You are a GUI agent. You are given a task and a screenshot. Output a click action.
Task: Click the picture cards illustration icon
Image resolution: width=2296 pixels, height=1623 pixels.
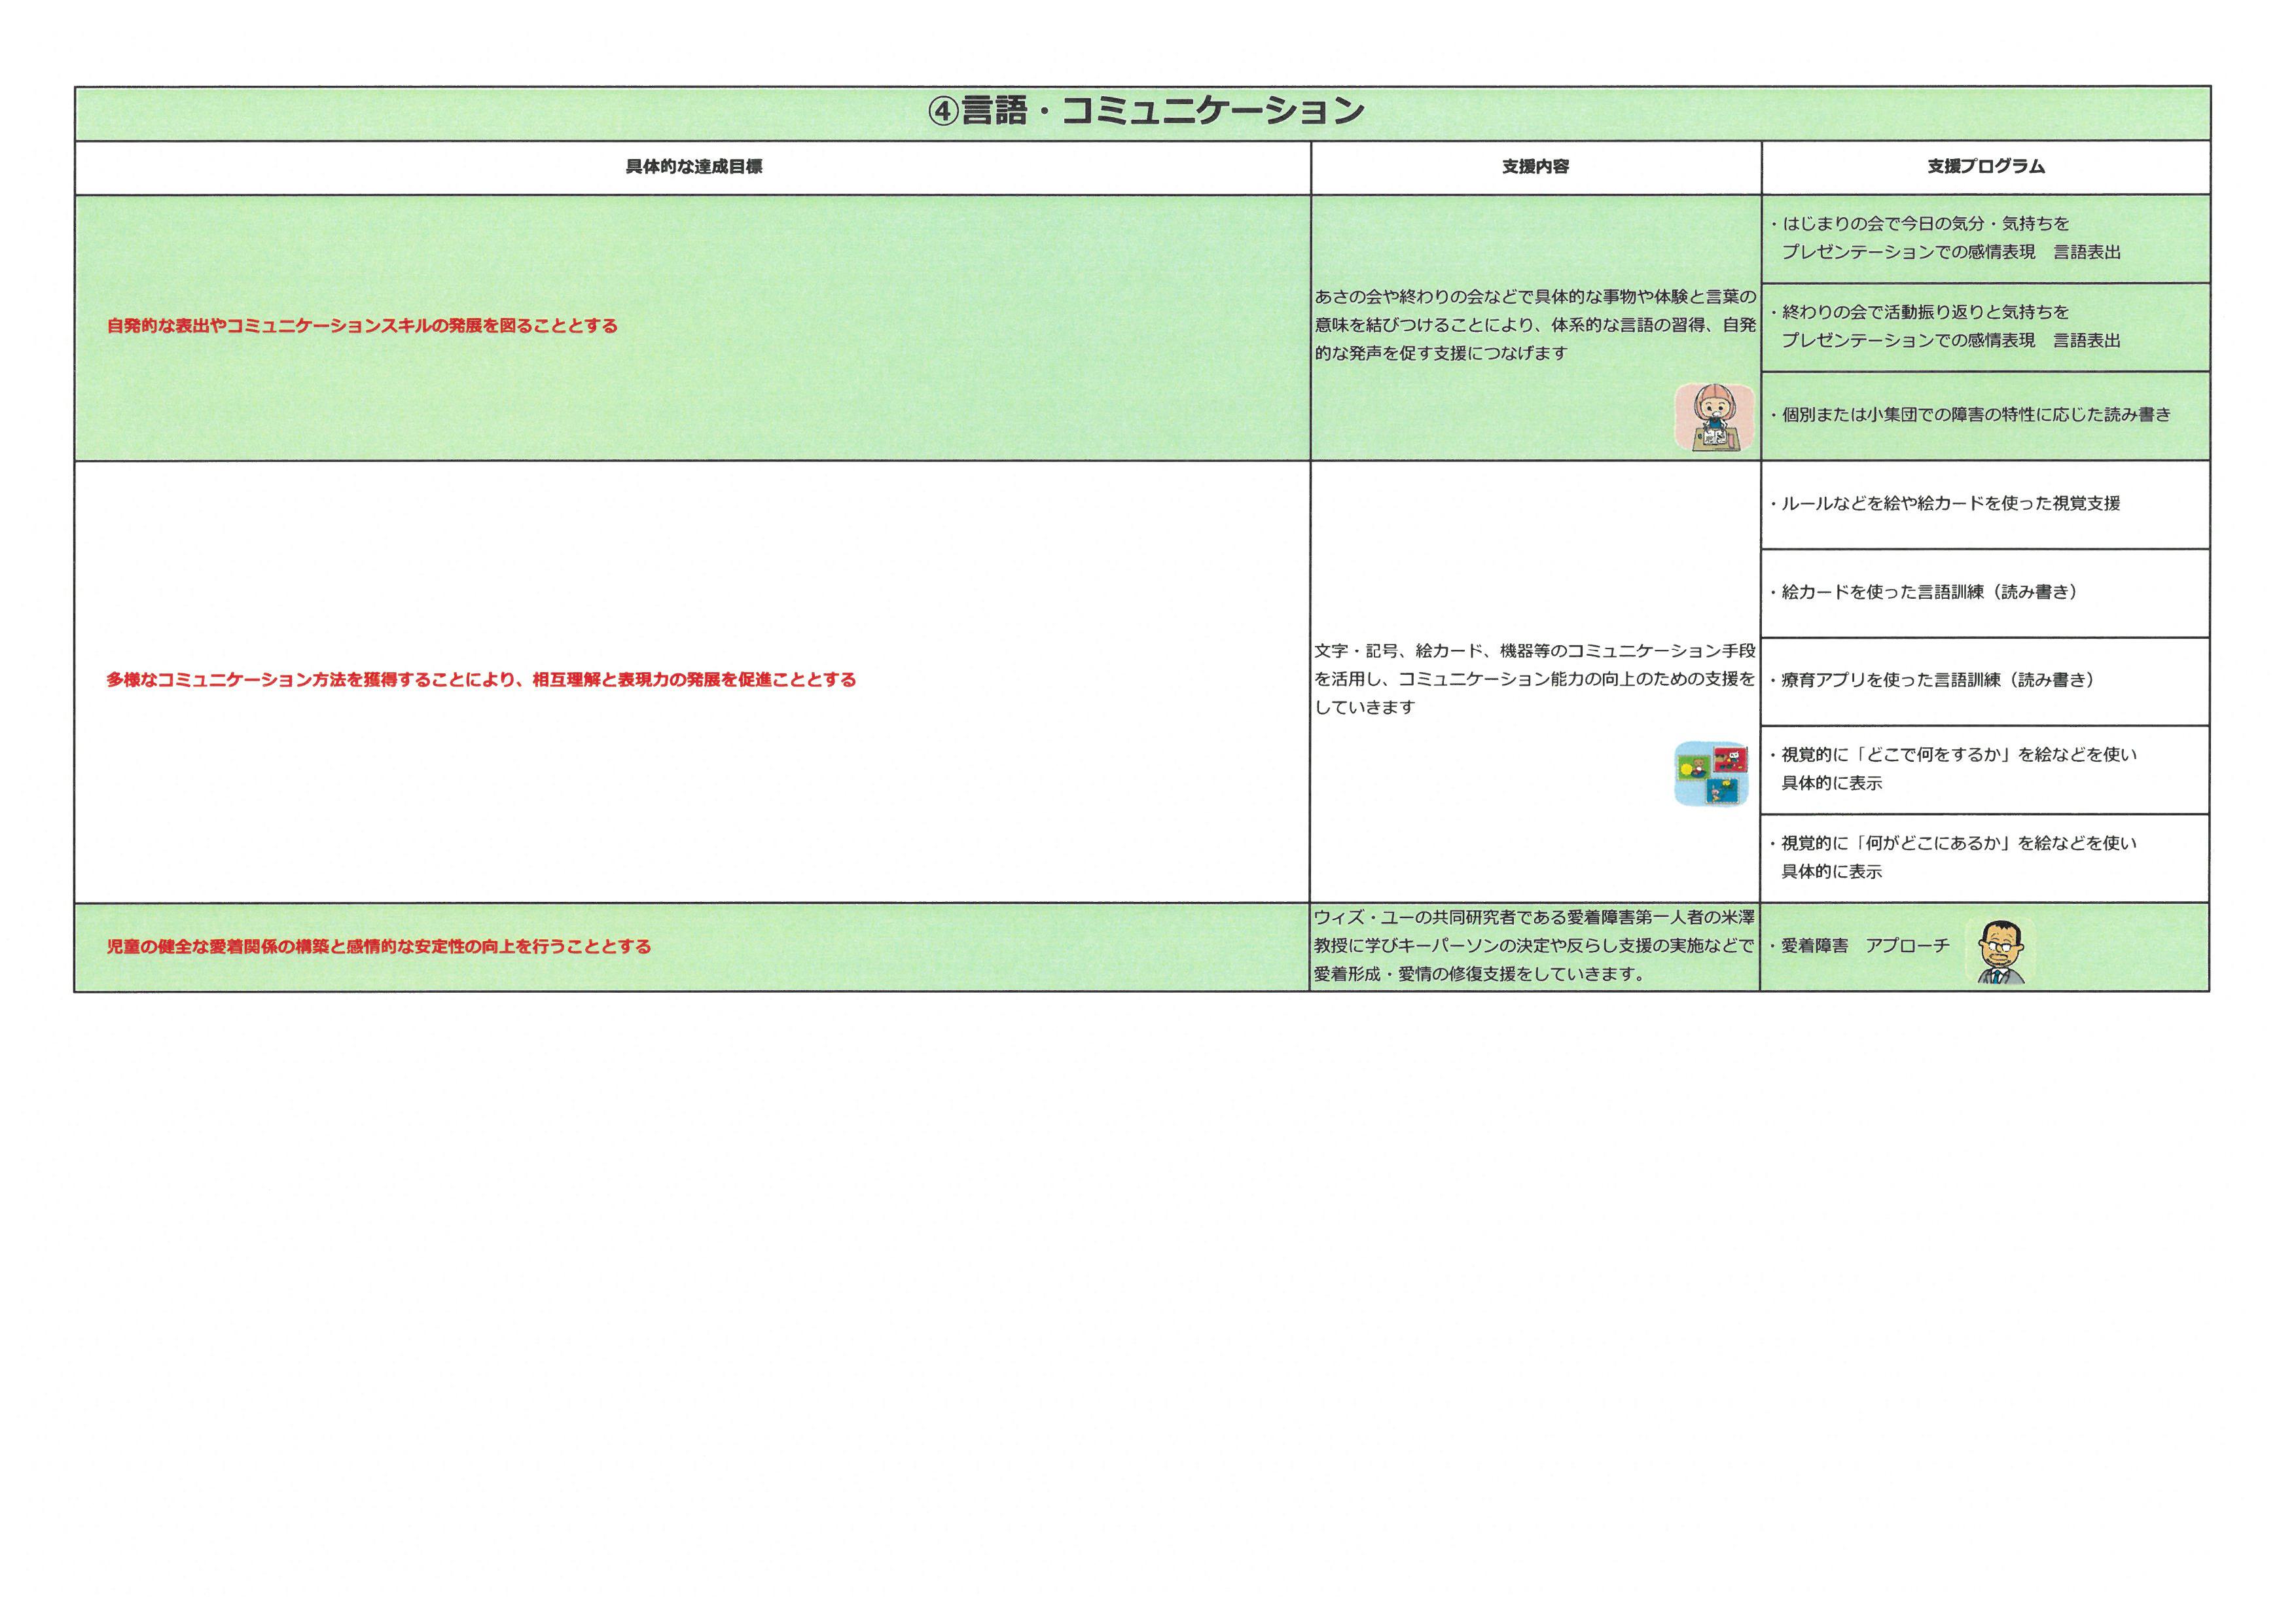[1711, 773]
